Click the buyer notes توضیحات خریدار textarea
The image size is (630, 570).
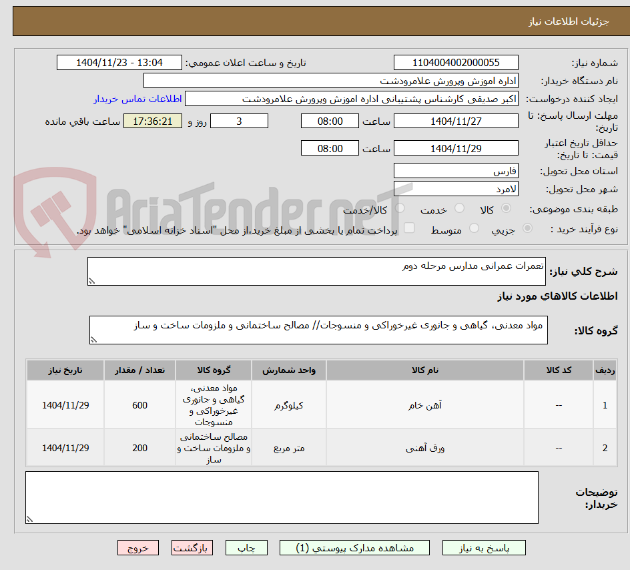pos(282,498)
